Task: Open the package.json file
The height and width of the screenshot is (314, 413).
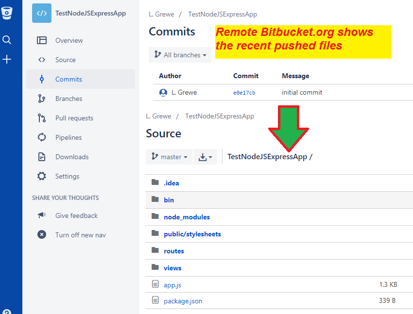Action: tap(183, 301)
